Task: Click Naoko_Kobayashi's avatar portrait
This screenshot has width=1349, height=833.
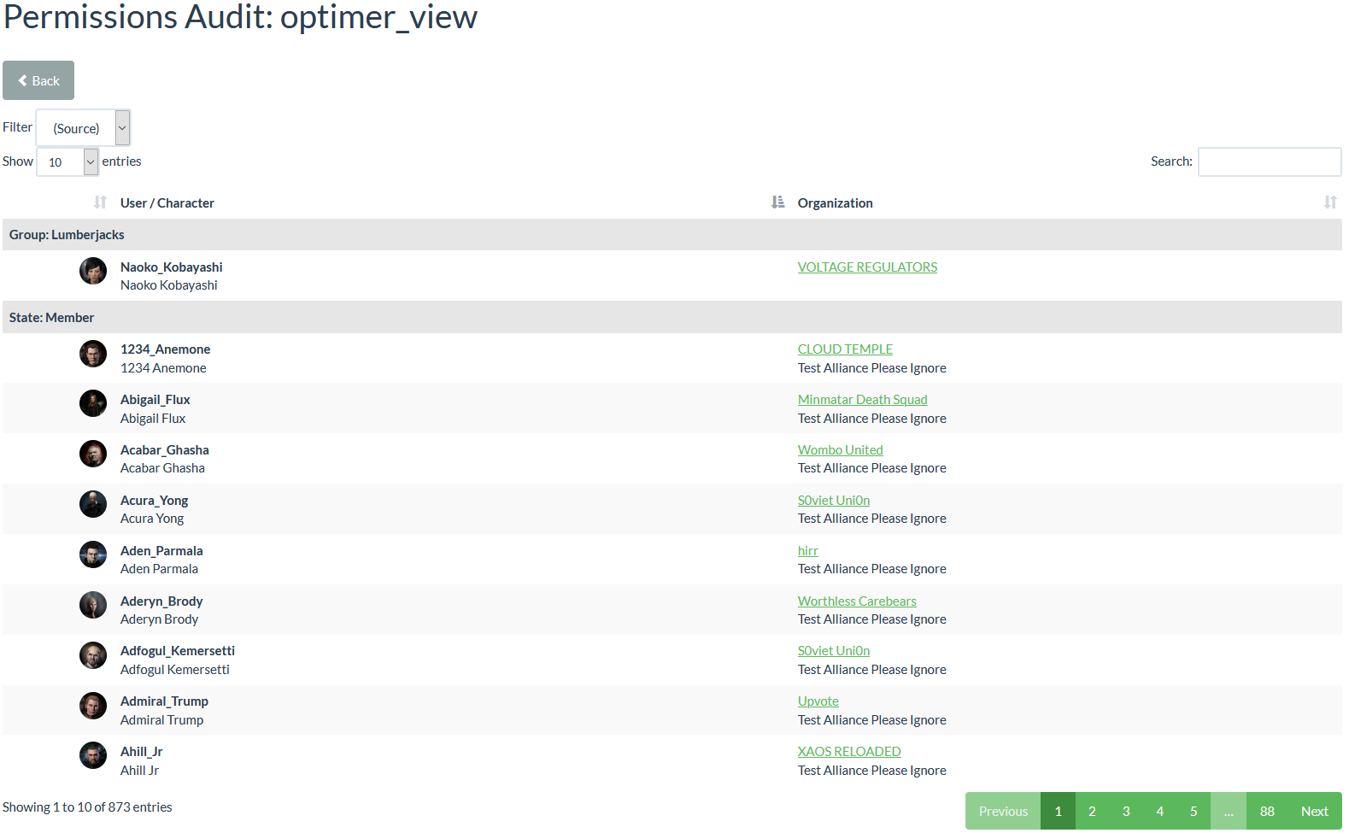Action: click(x=93, y=271)
